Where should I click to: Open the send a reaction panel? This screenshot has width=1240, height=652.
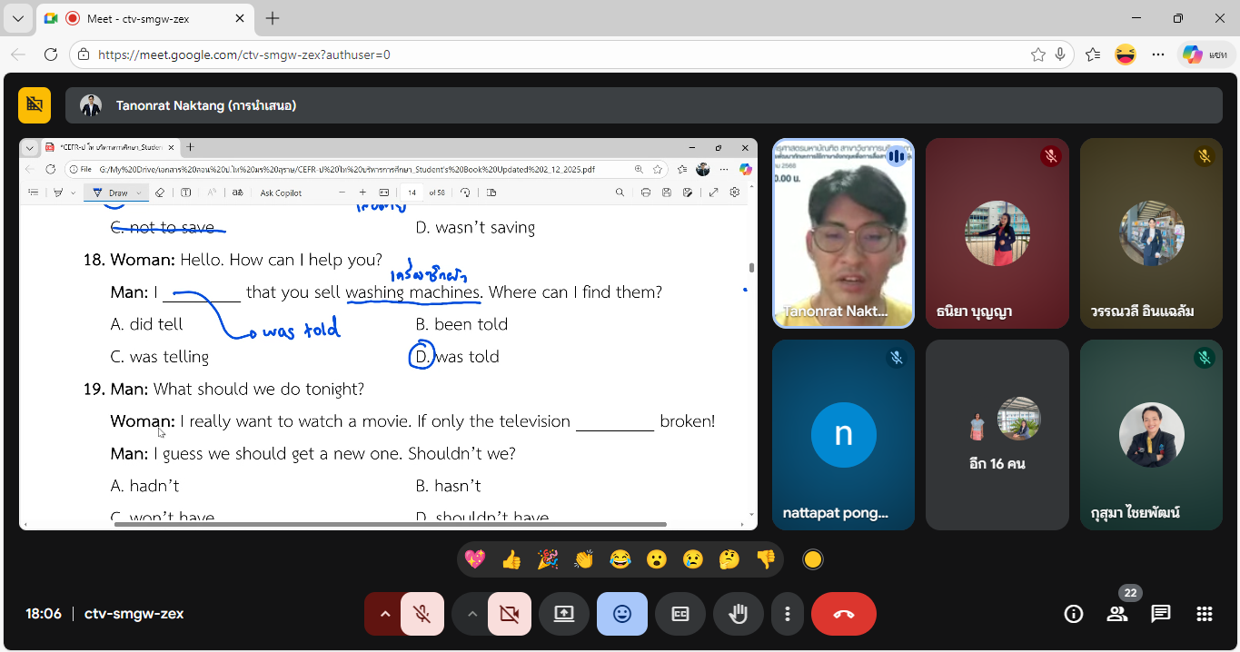621,614
